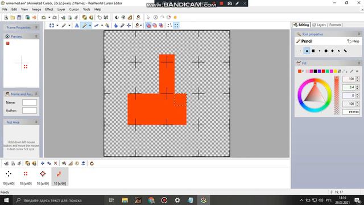Open Settings gear from taskbar
The image size is (364, 205).
[x=177, y=200]
